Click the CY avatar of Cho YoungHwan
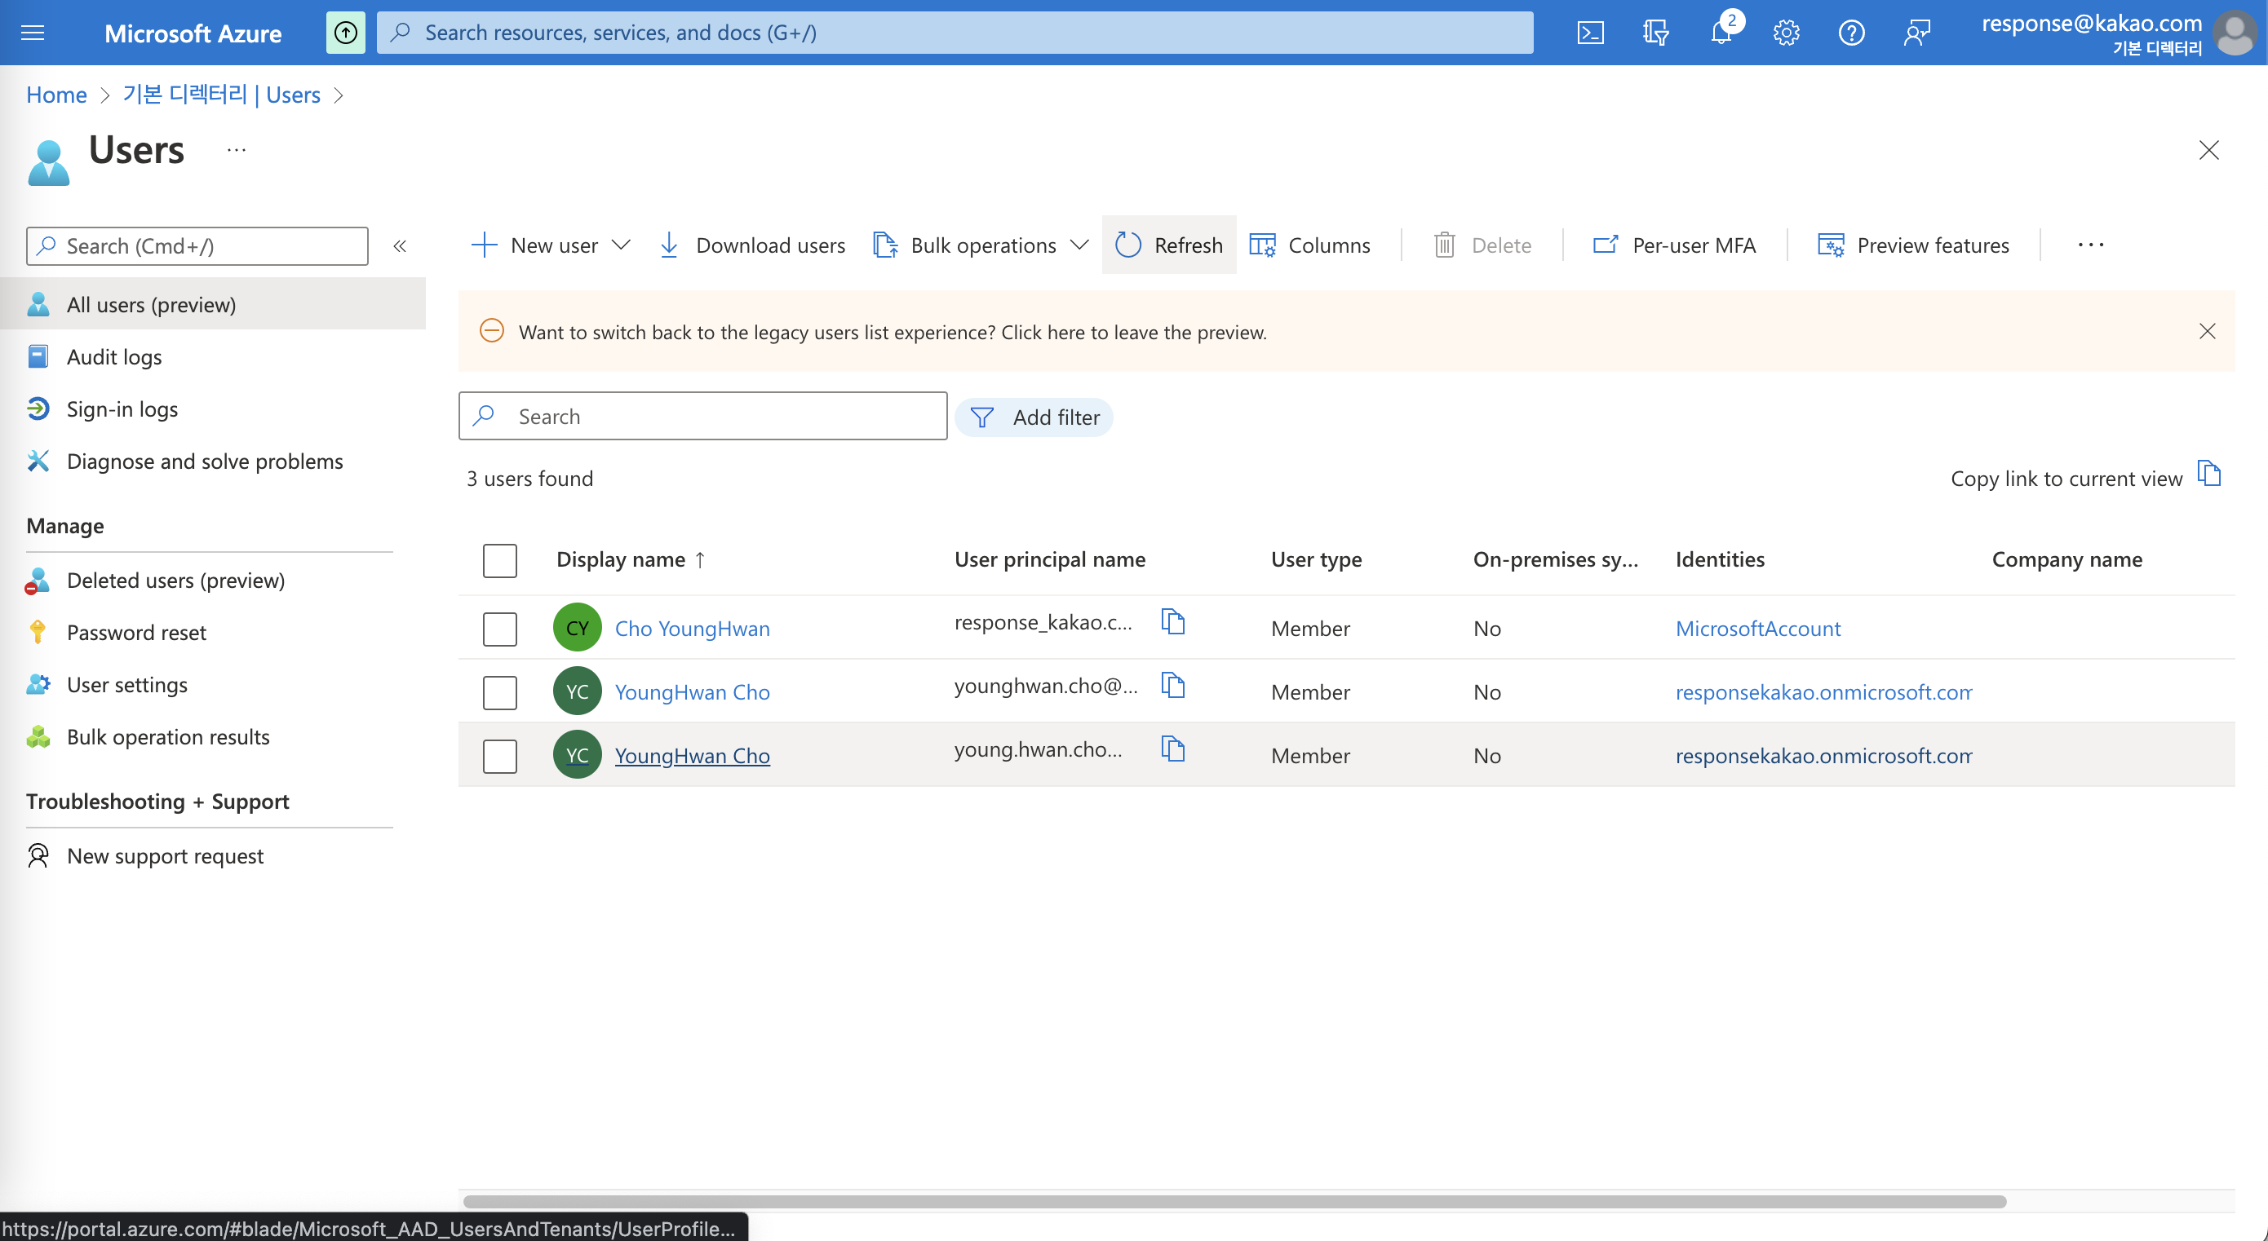The image size is (2268, 1241). click(x=578, y=628)
